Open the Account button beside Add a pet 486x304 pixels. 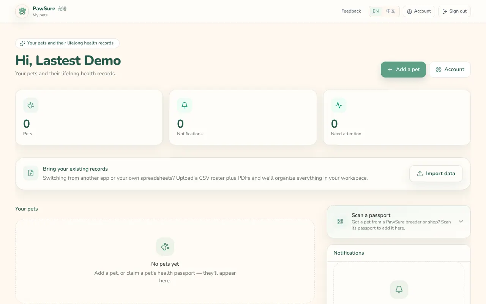[x=450, y=70]
